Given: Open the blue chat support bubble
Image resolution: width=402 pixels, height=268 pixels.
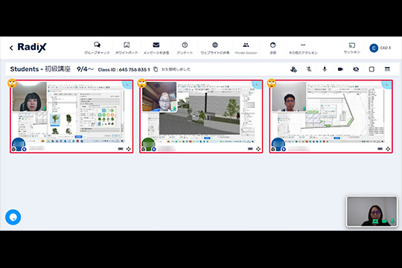Looking at the screenshot, I should tap(13, 217).
